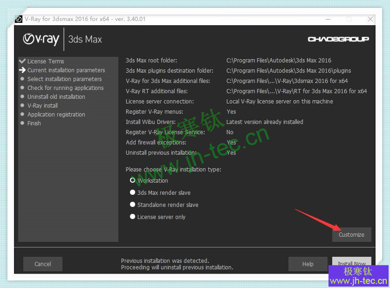
Task: Click 'Uninstall previous intallation:' label
Action: pos(161,152)
